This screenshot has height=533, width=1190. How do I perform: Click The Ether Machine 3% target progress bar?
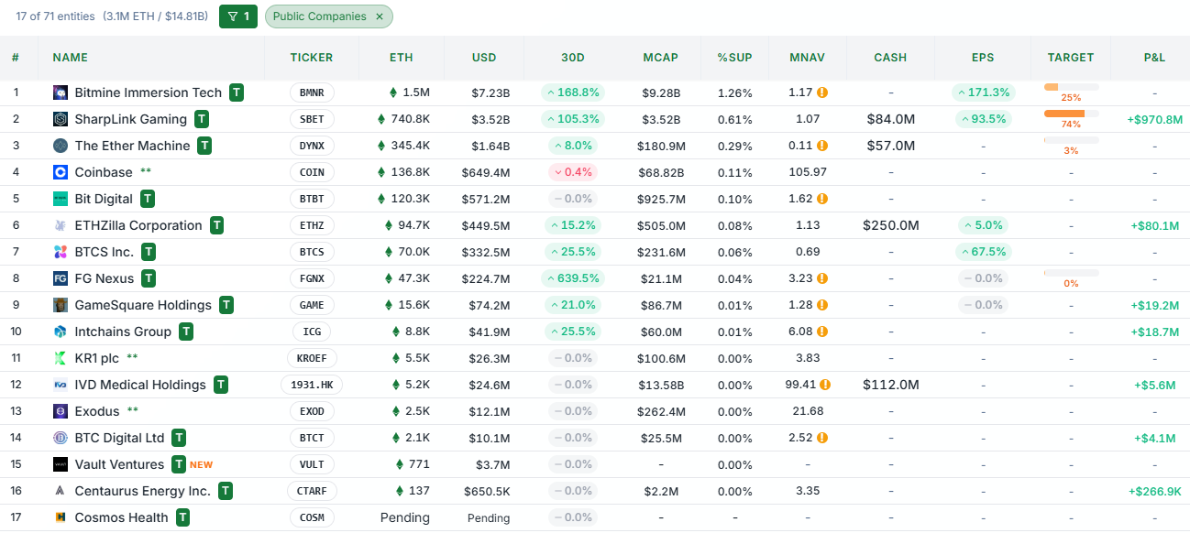(1071, 140)
